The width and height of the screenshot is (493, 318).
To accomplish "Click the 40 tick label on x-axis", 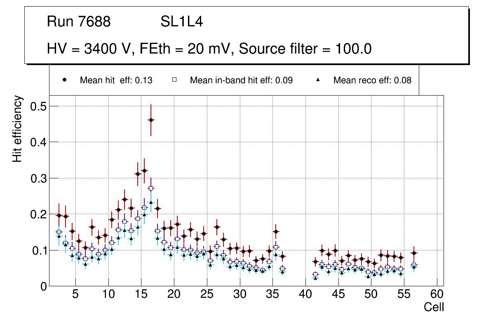I will [x=305, y=294].
